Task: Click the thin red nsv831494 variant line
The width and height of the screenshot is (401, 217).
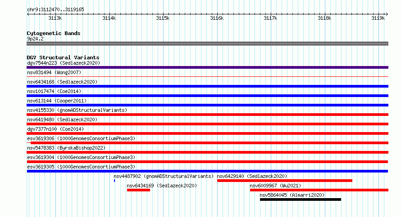Action: pyautogui.click(x=207, y=76)
